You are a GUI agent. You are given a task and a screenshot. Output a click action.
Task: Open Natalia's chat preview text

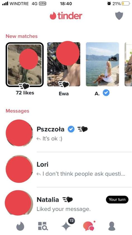[63, 209]
